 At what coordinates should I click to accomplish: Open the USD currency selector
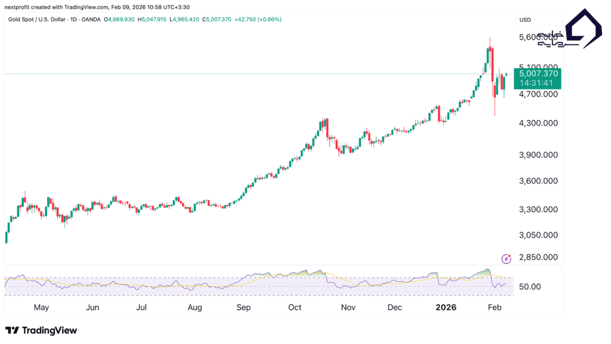[x=526, y=20]
